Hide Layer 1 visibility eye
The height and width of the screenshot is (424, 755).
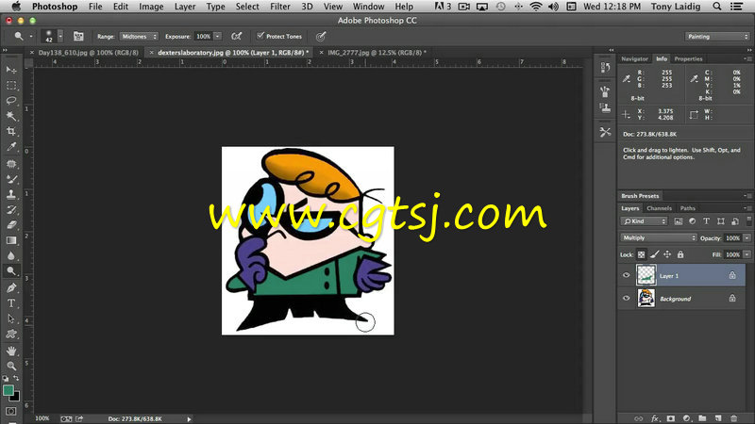pyautogui.click(x=626, y=275)
